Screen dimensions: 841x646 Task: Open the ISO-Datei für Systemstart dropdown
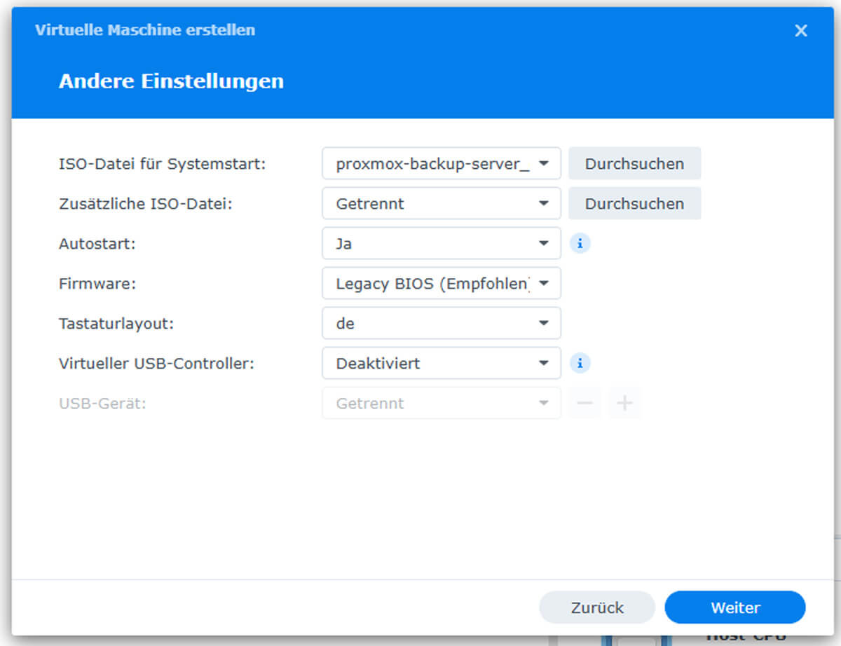click(x=442, y=164)
